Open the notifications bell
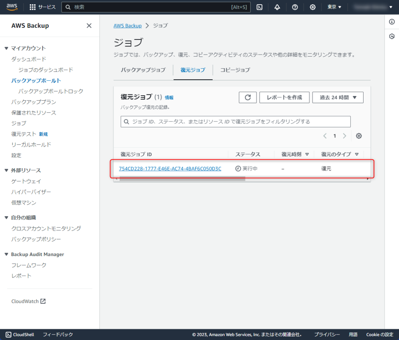 [277, 7]
